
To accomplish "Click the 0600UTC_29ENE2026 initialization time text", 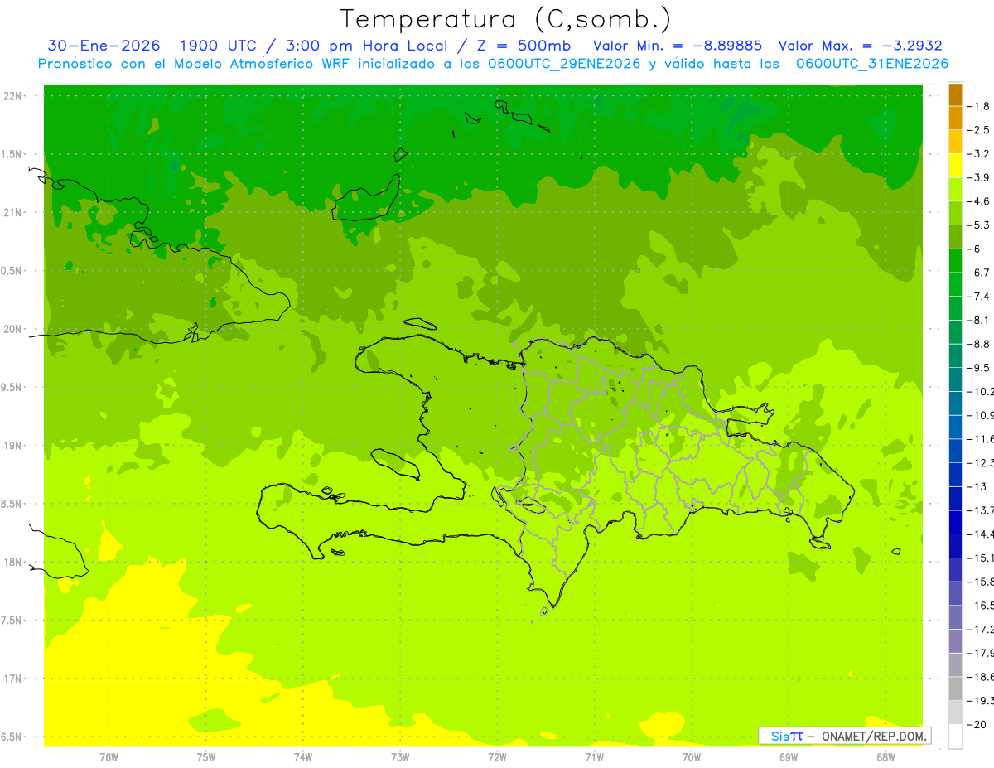I will pyautogui.click(x=565, y=64).
